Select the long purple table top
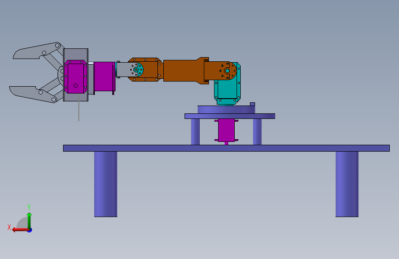Viewport: 399px width, 259px height. 226,148
